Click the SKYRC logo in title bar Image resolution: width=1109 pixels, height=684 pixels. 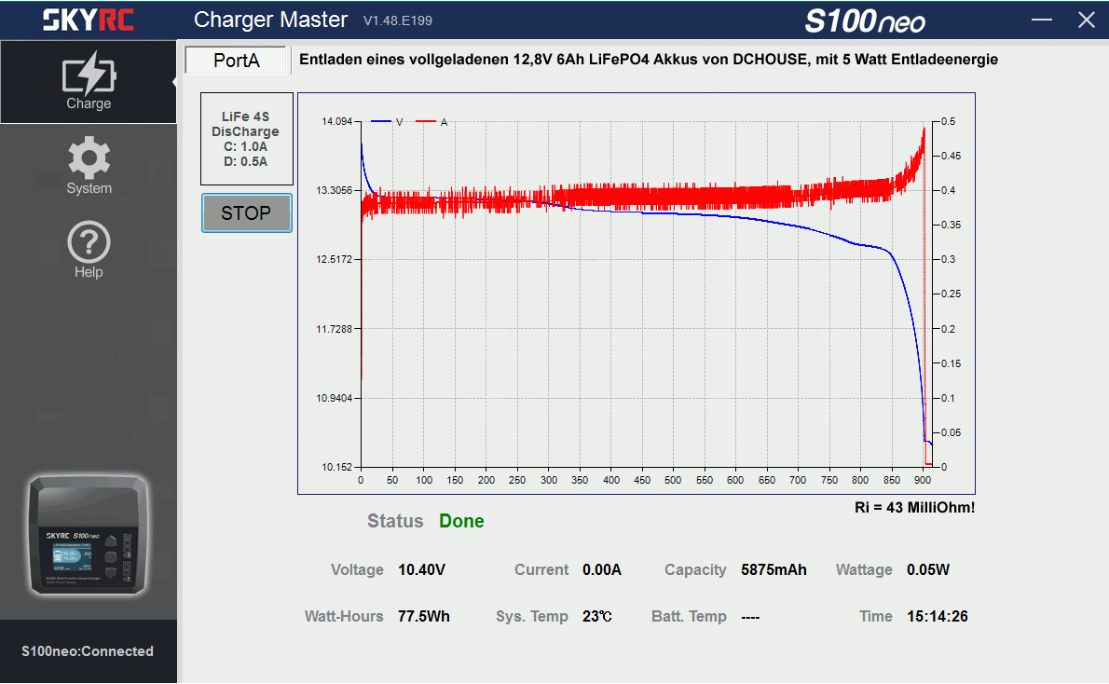[x=88, y=20]
